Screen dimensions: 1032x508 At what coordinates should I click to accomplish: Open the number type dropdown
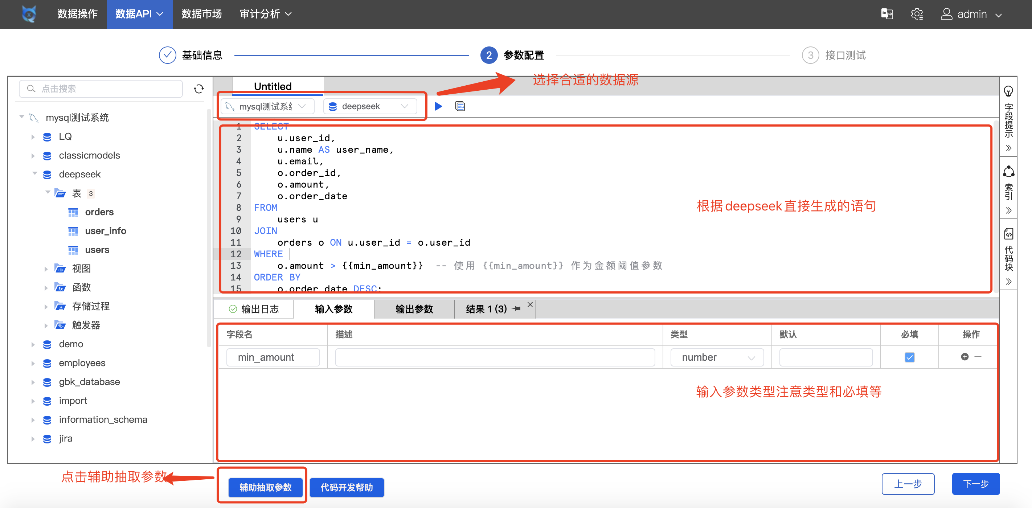pyautogui.click(x=717, y=357)
